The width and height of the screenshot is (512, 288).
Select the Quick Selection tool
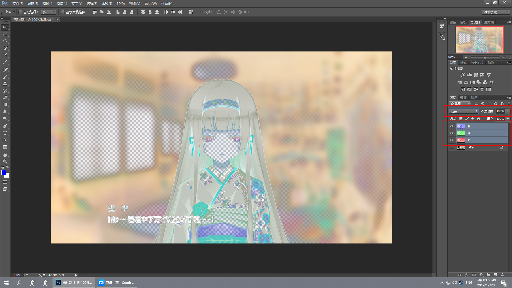[5, 48]
